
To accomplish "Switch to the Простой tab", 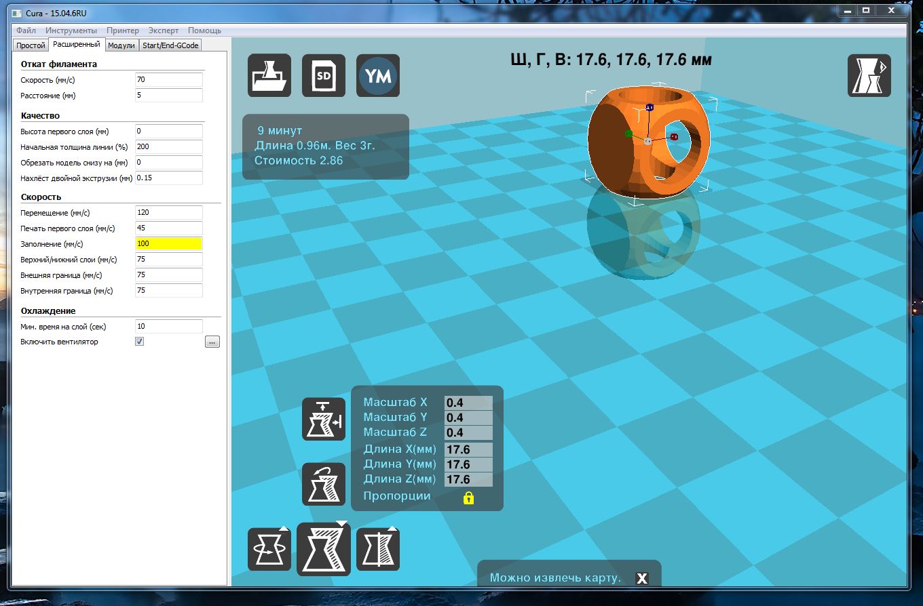I will coord(31,45).
